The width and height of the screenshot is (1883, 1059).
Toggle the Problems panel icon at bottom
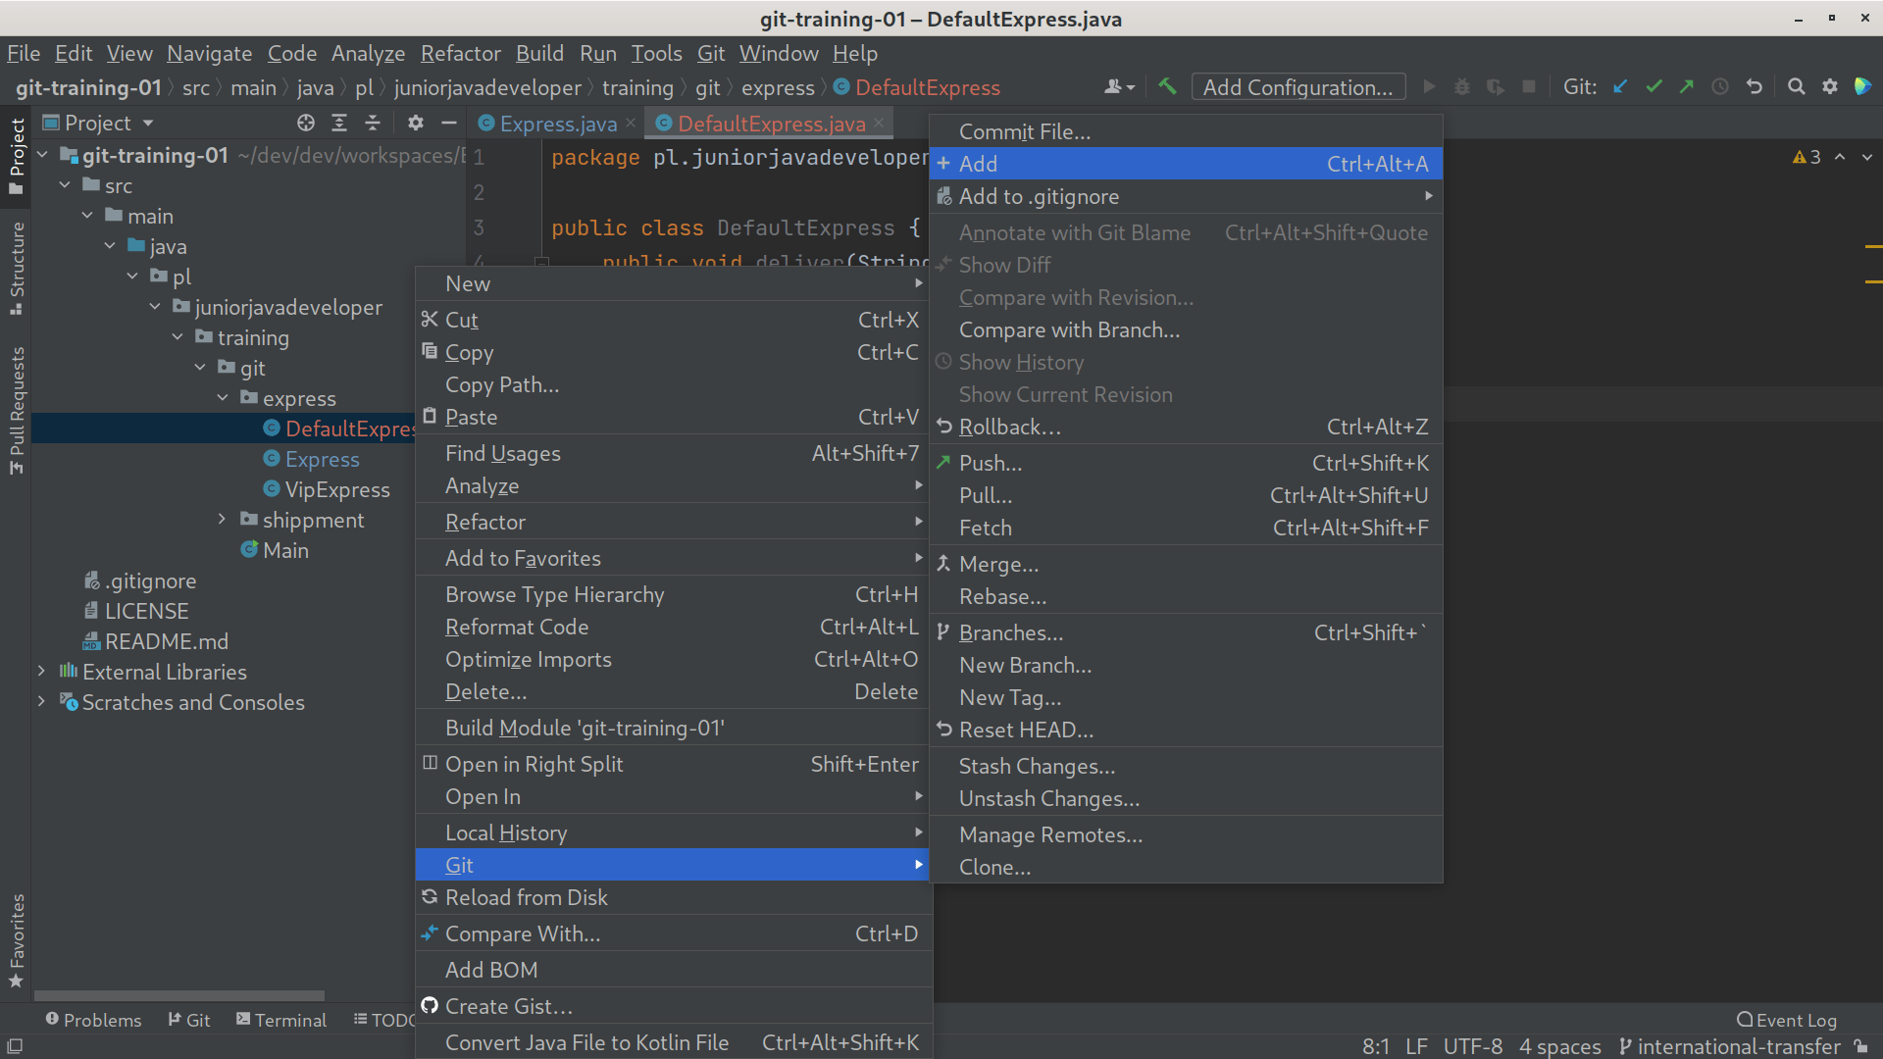pyautogui.click(x=92, y=1020)
